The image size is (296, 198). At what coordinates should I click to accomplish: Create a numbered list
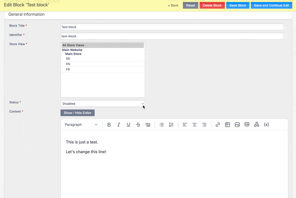pos(171,125)
